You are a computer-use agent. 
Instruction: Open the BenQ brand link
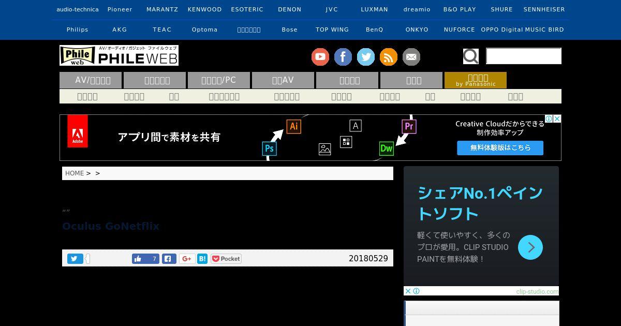click(375, 29)
